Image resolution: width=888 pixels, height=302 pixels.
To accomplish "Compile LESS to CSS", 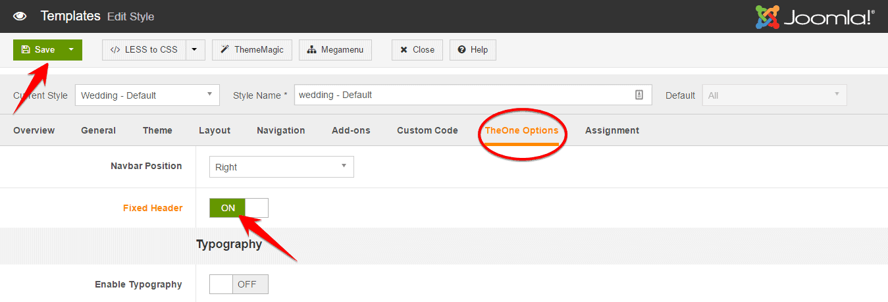I will pyautogui.click(x=144, y=50).
